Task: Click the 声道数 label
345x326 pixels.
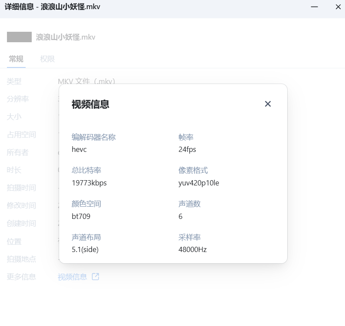Action: click(x=189, y=204)
